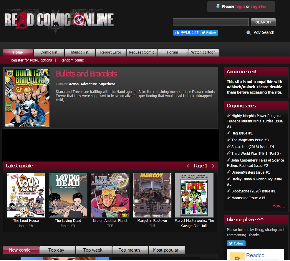The width and height of the screenshot is (290, 261).
Task: Open The Loving Dead cover thumbnail
Action: tap(68, 195)
